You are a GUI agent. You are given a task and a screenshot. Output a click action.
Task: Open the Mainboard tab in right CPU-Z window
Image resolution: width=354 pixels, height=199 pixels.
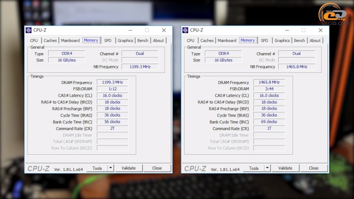click(227, 40)
